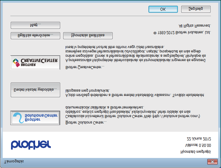
Task: Open the Brother Solutions Center logo button
Action: click(x=35, y=118)
